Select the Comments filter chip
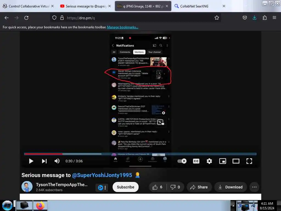281x211 pixels. [125, 52]
